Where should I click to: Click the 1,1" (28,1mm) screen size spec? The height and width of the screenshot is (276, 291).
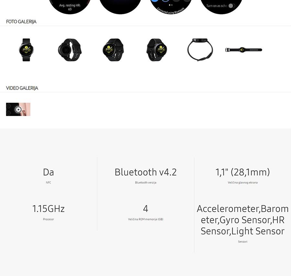(242, 172)
